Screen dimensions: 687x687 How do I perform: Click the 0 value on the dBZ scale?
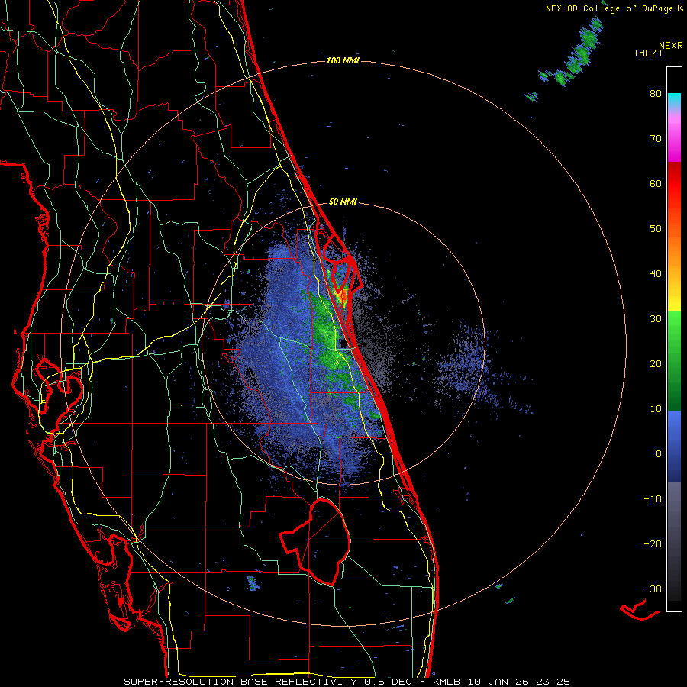tap(659, 453)
